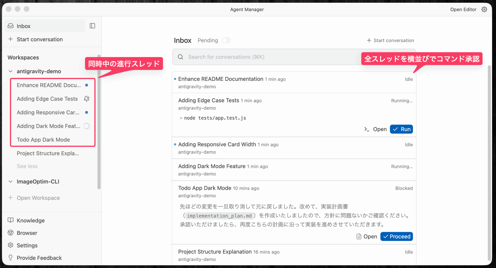Viewport: 496px width, 268px height.
Task: Click the Inbox tray icon in sidebar
Action: tap(11, 26)
